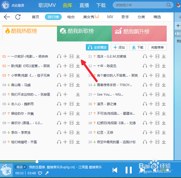Download song 20 夜空中最亮的星
This screenshot has height=178, width=181.
point(164,142)
